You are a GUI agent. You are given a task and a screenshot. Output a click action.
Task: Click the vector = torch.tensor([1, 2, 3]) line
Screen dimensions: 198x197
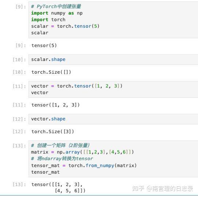coord(77,86)
